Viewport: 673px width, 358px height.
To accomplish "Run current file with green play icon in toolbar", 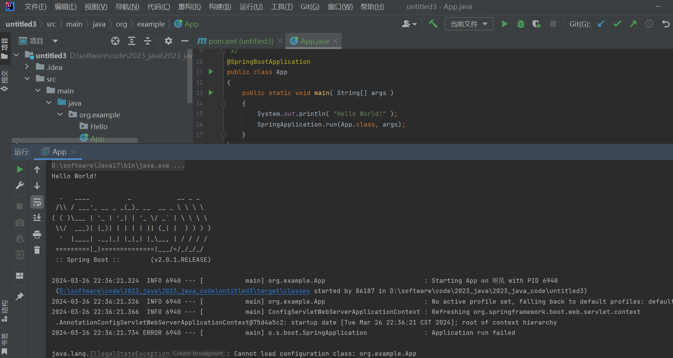I will coord(505,24).
